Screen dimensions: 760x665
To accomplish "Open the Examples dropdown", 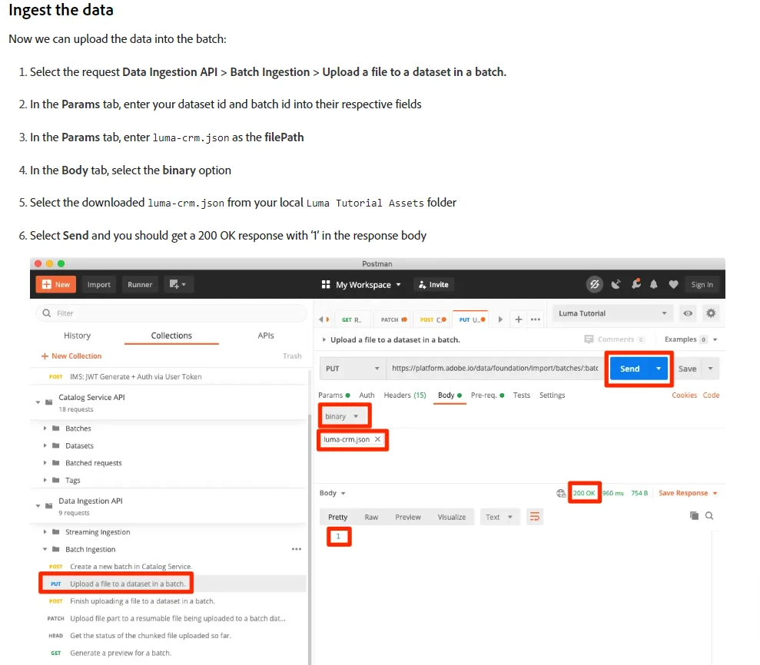I will pyautogui.click(x=690, y=339).
